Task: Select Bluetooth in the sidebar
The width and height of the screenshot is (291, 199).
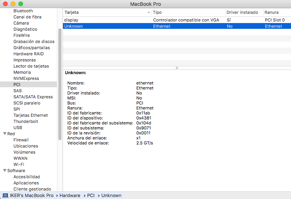Action: [x=23, y=11]
